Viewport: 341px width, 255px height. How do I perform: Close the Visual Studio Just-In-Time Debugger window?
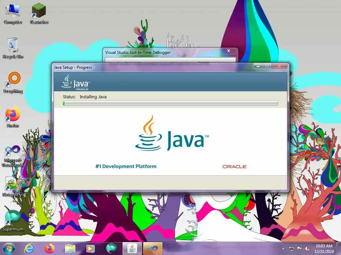pos(228,51)
